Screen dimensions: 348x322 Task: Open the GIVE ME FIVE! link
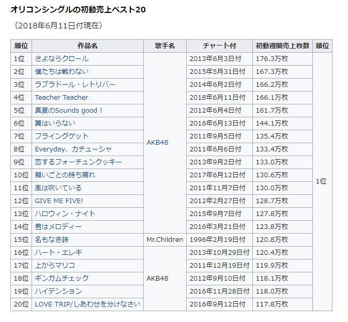pyautogui.click(x=59, y=201)
